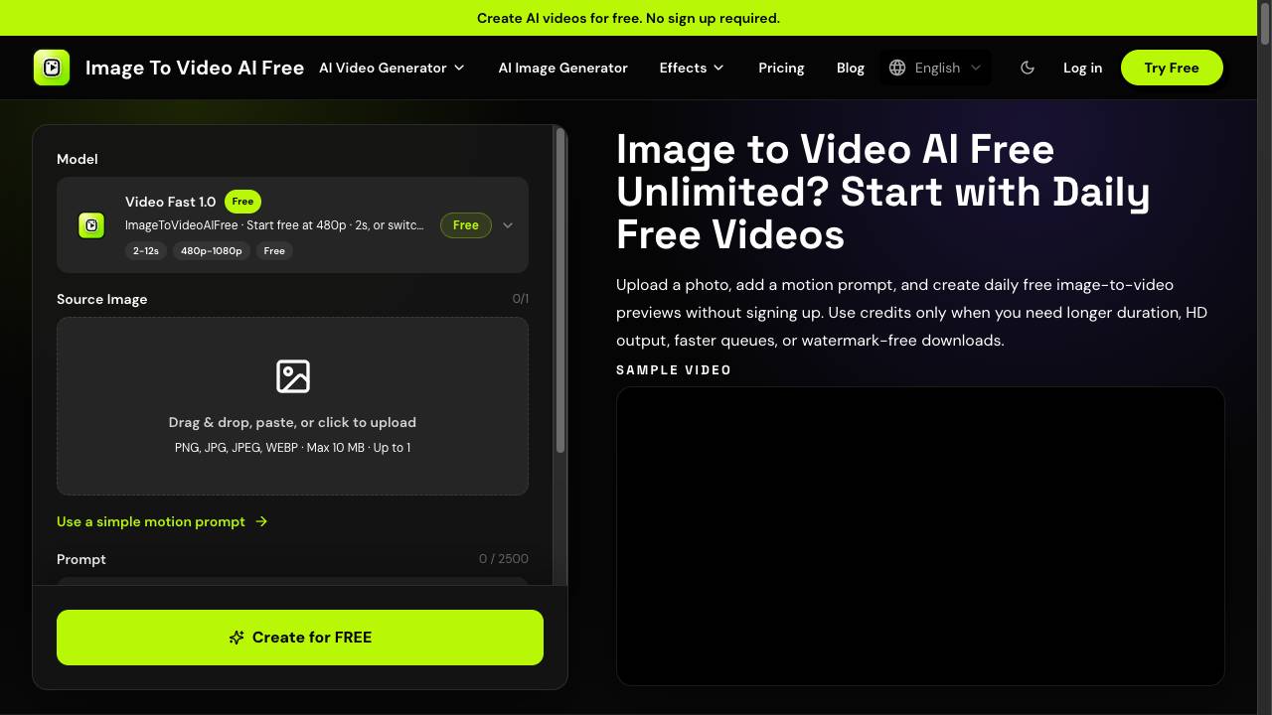Click the page vertical scrollbar
The width and height of the screenshot is (1272, 715).
click(x=1265, y=22)
